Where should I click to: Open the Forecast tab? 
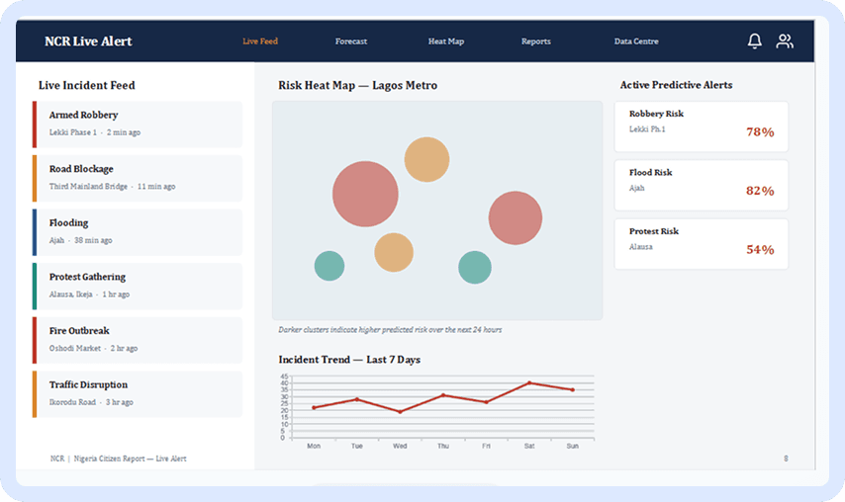pos(351,42)
